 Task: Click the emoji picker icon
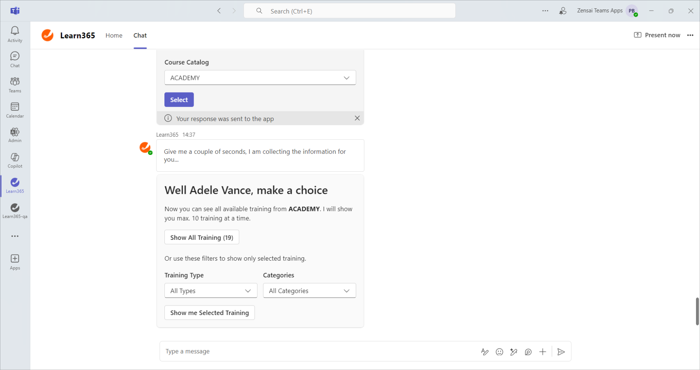point(499,352)
